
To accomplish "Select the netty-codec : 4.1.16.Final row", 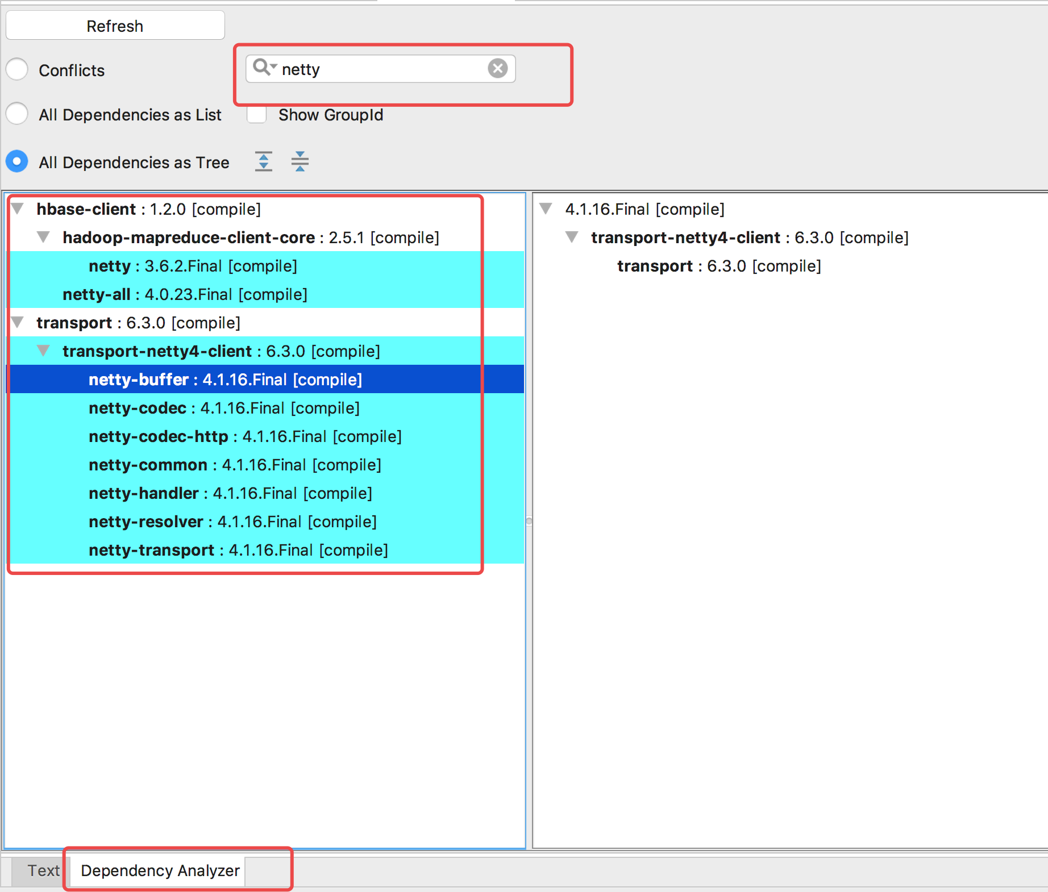I will (x=265, y=407).
